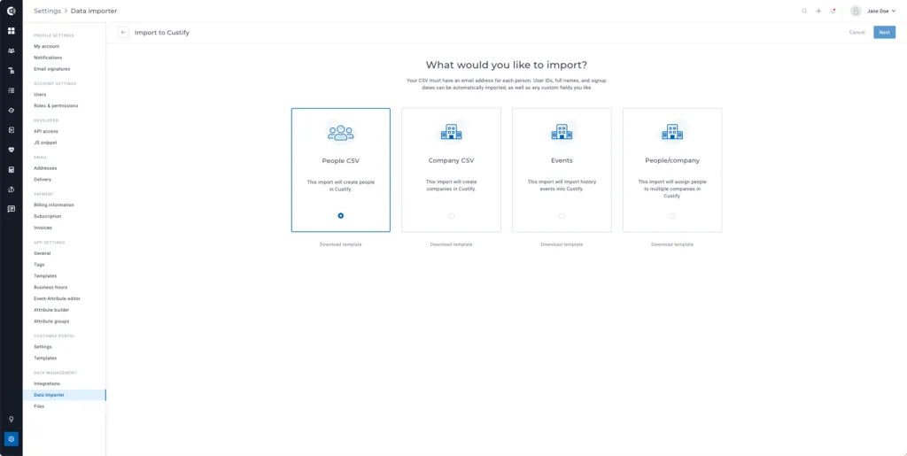The height and width of the screenshot is (456, 907).
Task: Open the dashboard grid icon in sidebar
Action: point(11,31)
